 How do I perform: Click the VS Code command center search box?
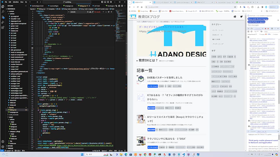pyautogui.click(x=67, y=2)
